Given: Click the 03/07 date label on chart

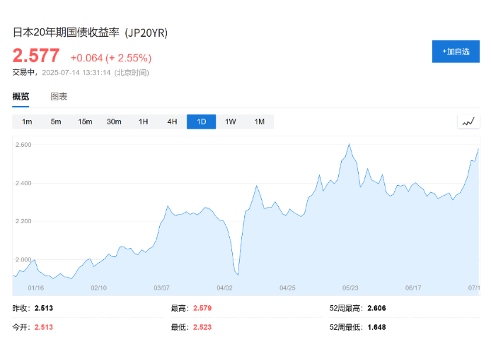Looking at the screenshot, I should click(161, 288).
